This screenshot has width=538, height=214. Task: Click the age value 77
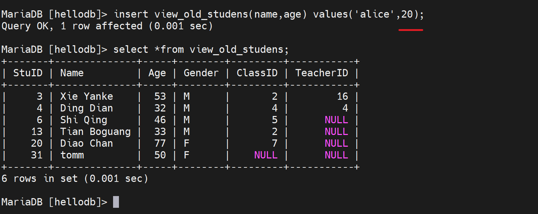point(160,143)
